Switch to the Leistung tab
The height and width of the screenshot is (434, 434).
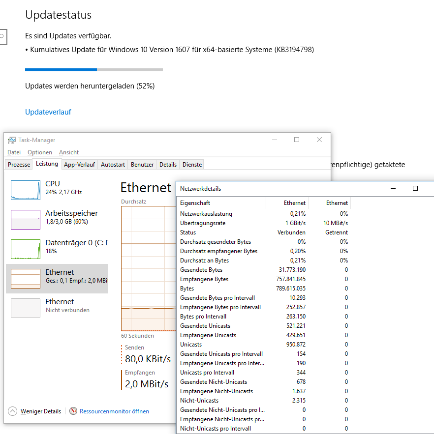click(x=47, y=164)
